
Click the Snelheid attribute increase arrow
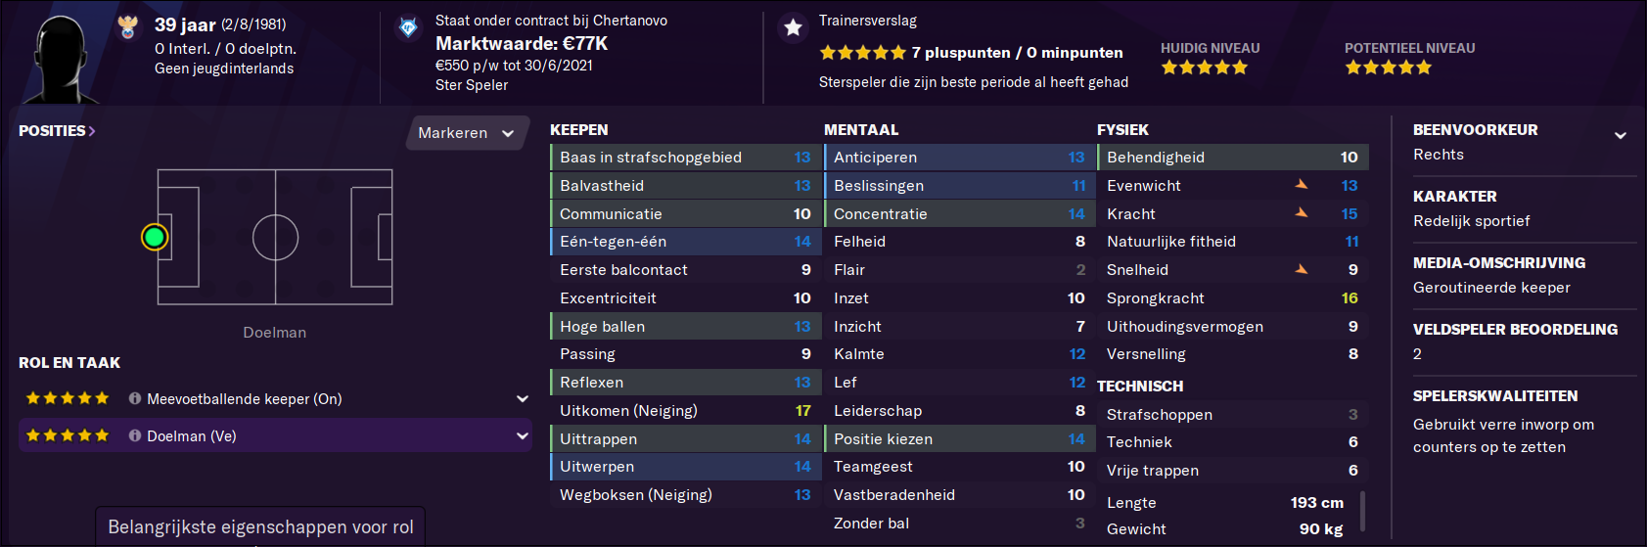pyautogui.click(x=1302, y=269)
